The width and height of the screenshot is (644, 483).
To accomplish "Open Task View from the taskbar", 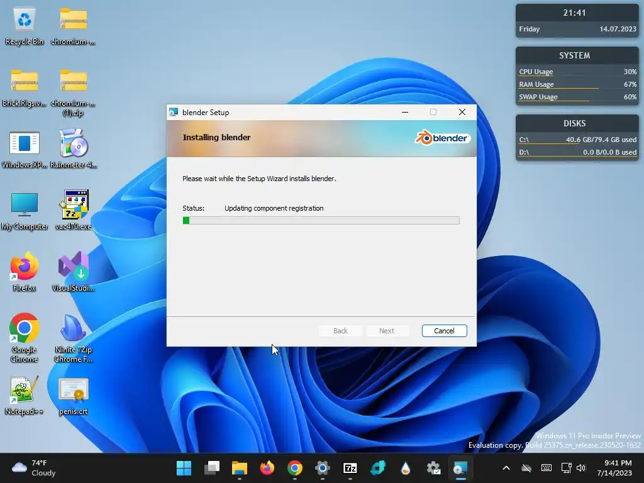I will tap(212, 468).
